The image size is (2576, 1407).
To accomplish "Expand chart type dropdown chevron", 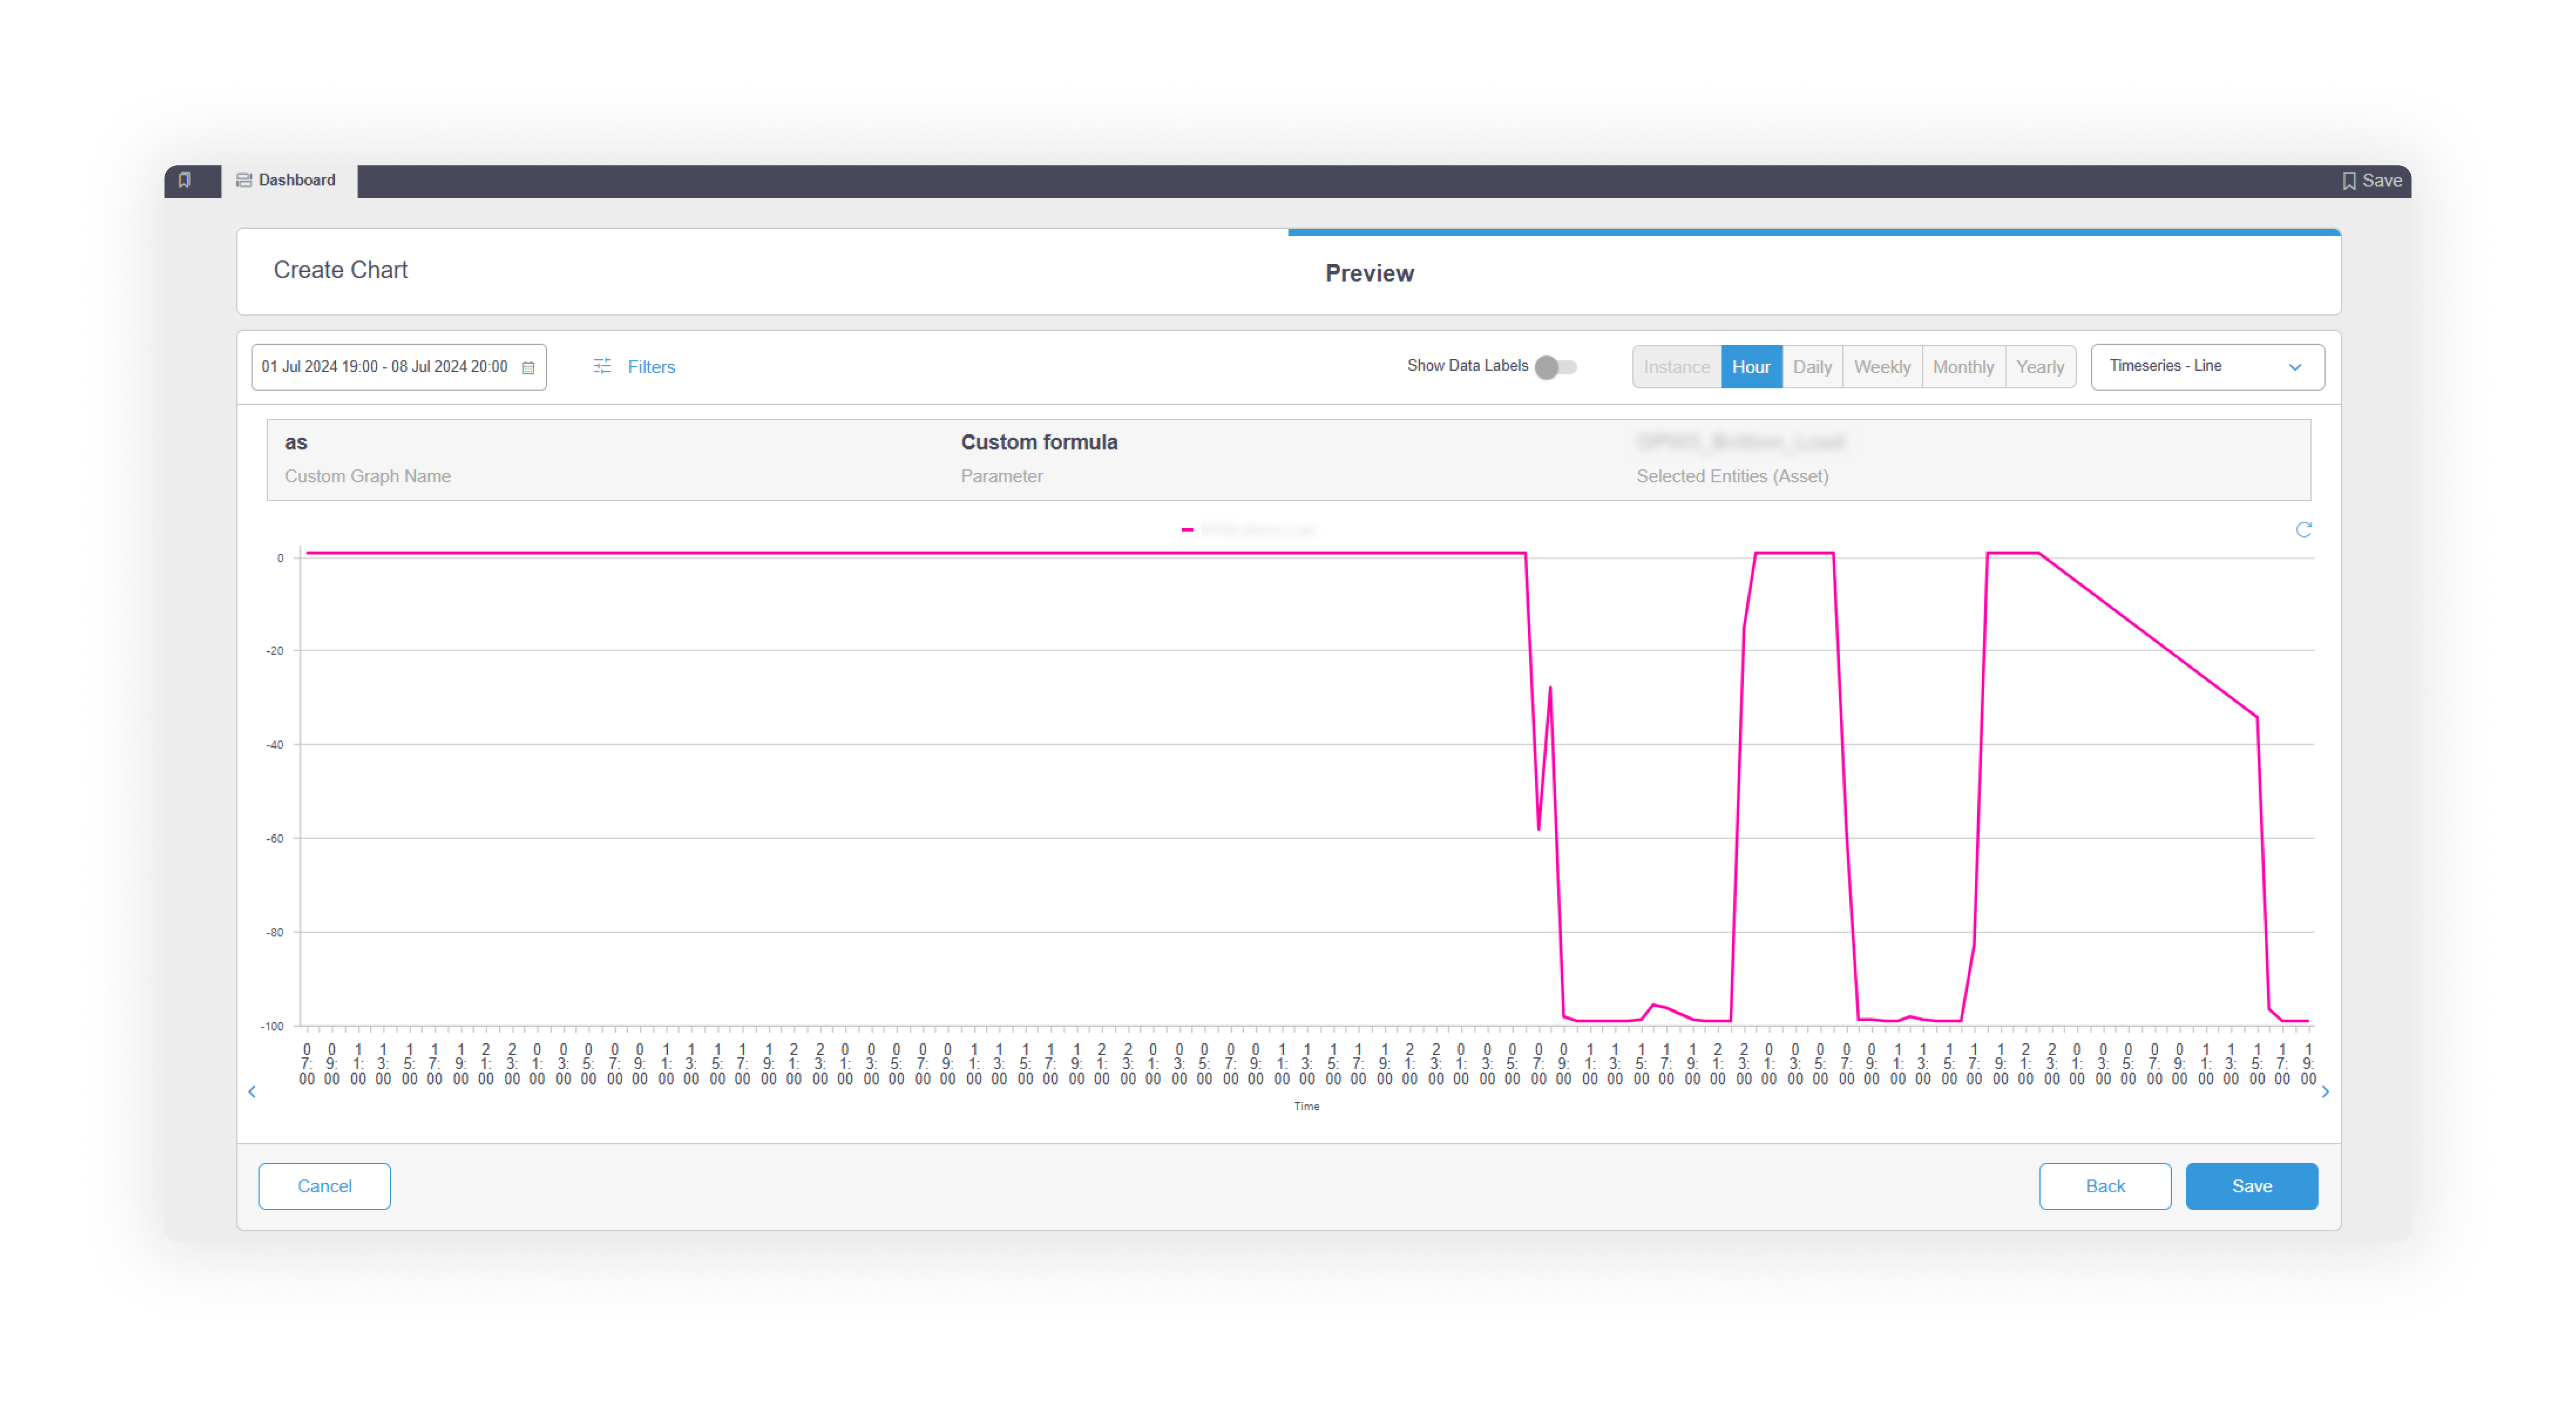I will click(x=2295, y=367).
